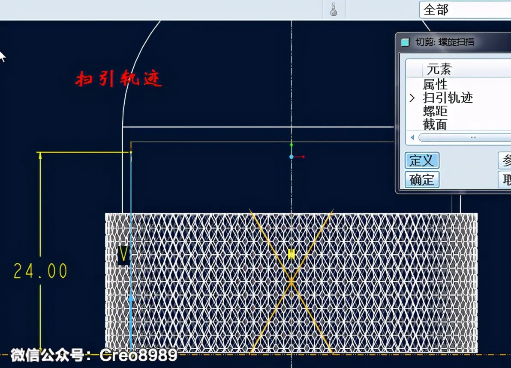Click the traffic-light status icon in top toolbar
The height and width of the screenshot is (368, 511).
pyautogui.click(x=334, y=9)
